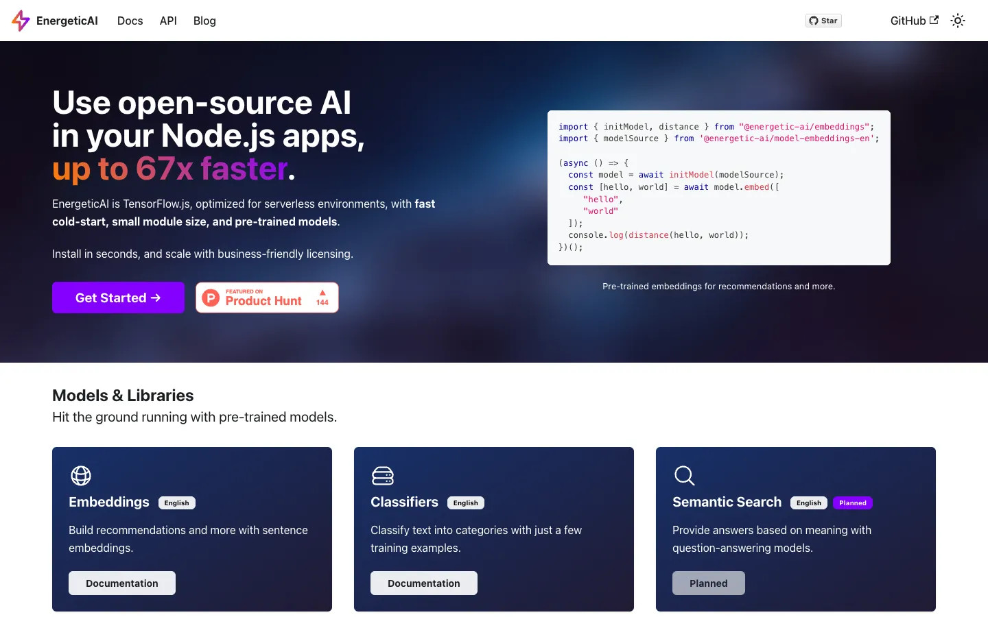
Task: Click the GitHub Star button
Action: (823, 21)
